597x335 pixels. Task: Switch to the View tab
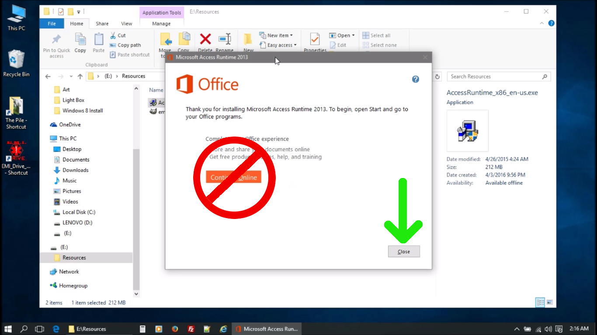tap(127, 24)
